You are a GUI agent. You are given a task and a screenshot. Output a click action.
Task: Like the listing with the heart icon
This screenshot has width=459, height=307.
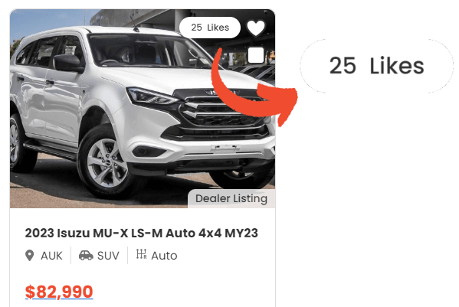pos(256,28)
